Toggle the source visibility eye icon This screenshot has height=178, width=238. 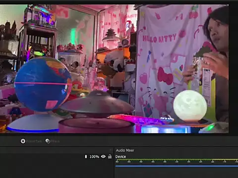pos(103,156)
